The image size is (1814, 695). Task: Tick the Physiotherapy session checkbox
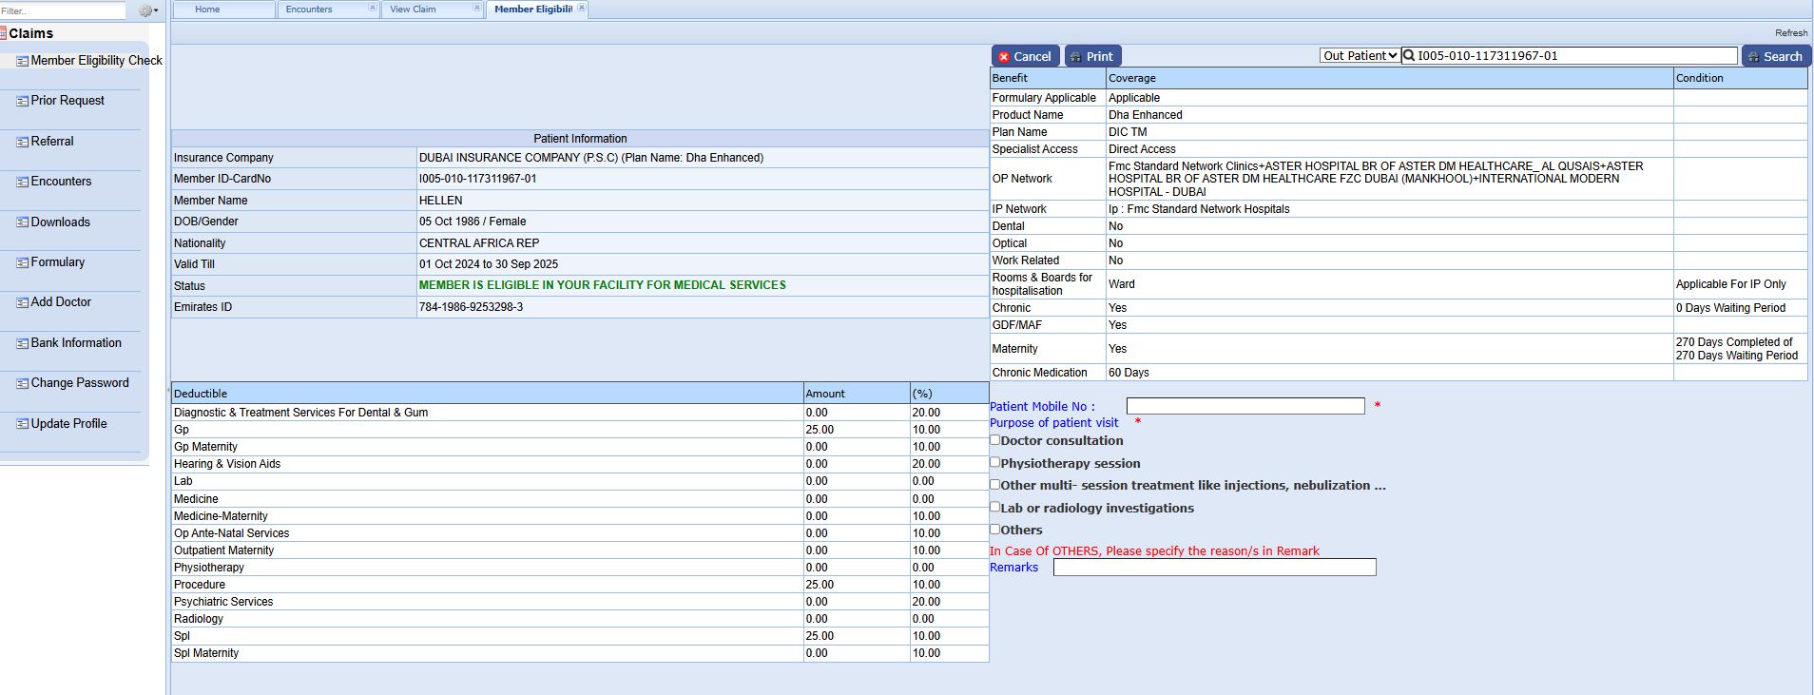[995, 462]
